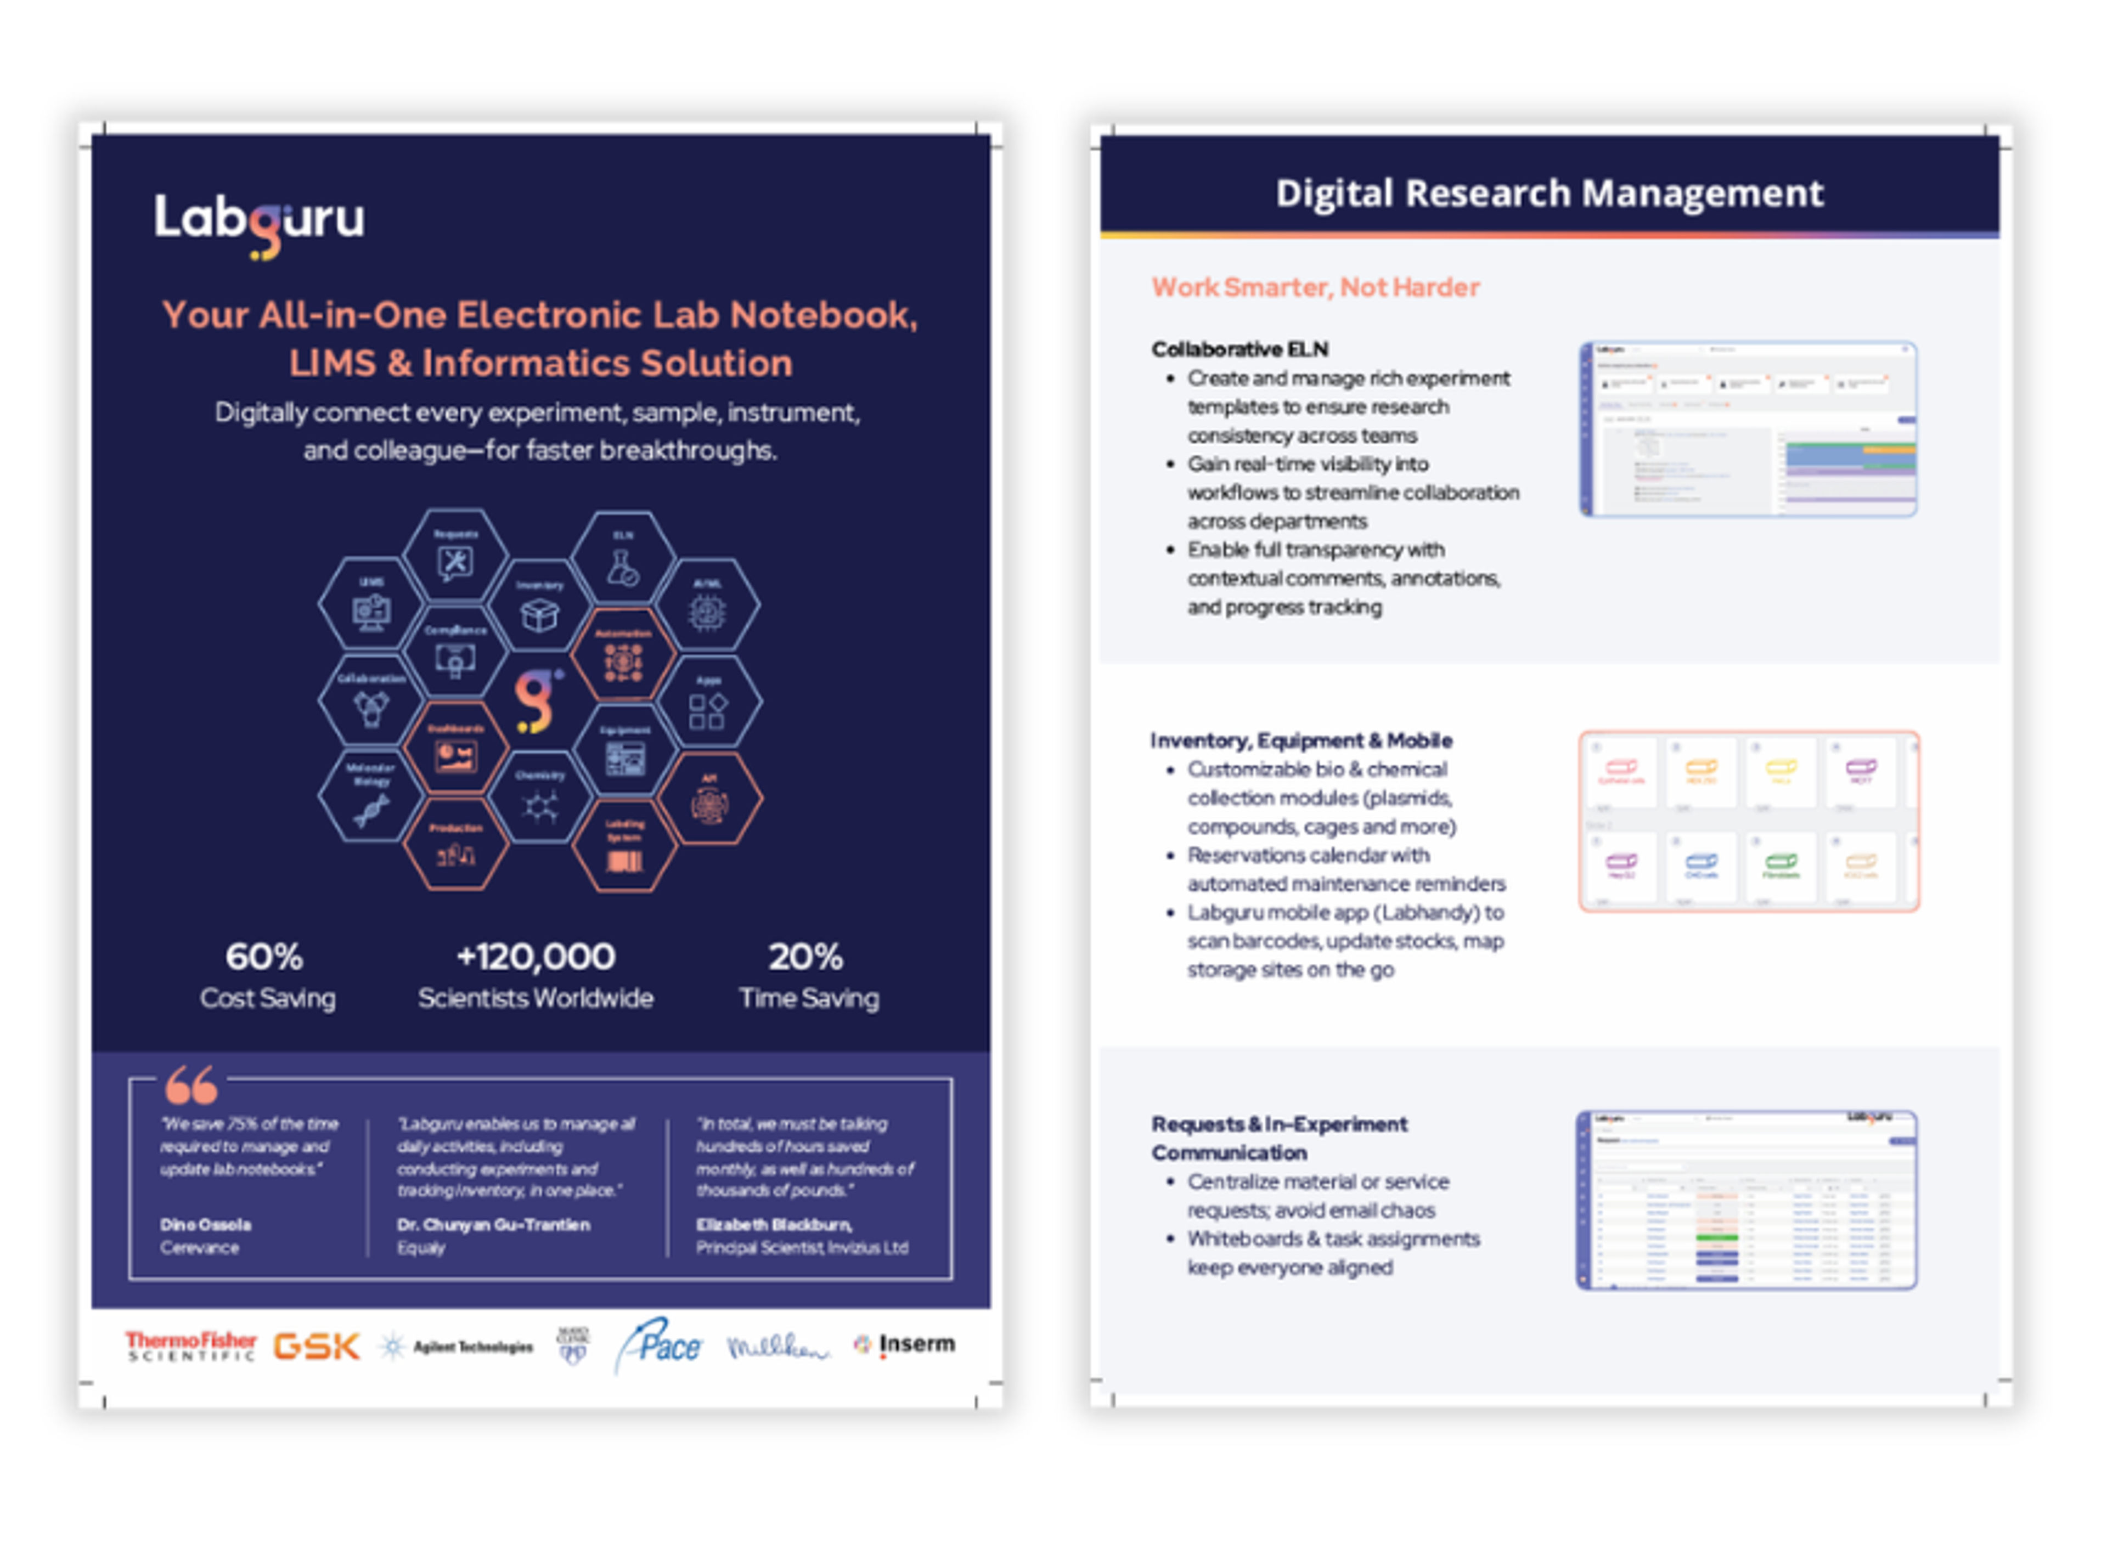The height and width of the screenshot is (1555, 2107).
Task: Click the 'Work Smarter, Not Harder' heading
Action: pos(1316,288)
